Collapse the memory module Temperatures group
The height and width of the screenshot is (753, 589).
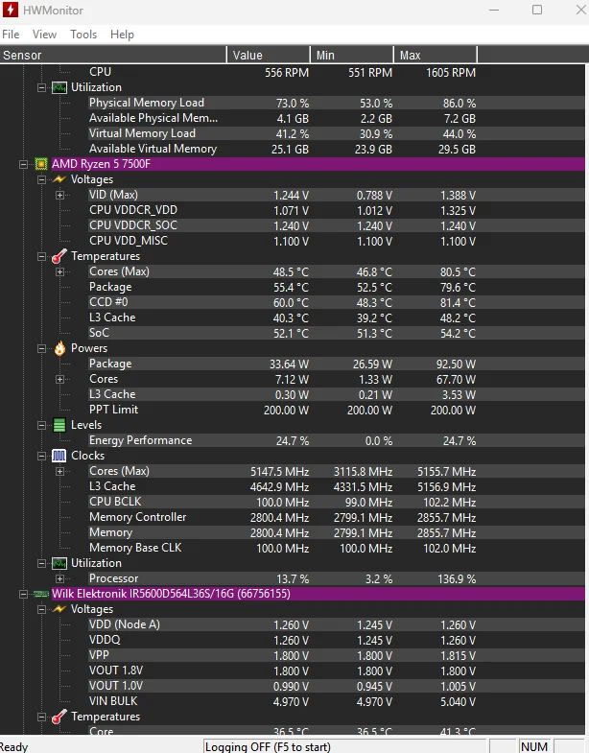point(42,717)
